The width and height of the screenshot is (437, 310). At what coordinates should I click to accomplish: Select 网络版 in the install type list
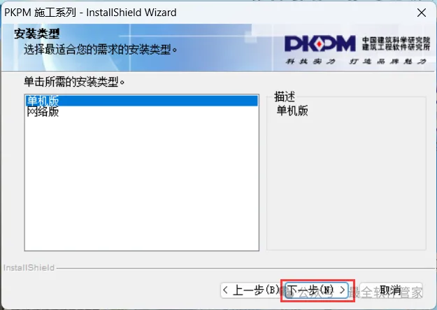pyautogui.click(x=43, y=112)
